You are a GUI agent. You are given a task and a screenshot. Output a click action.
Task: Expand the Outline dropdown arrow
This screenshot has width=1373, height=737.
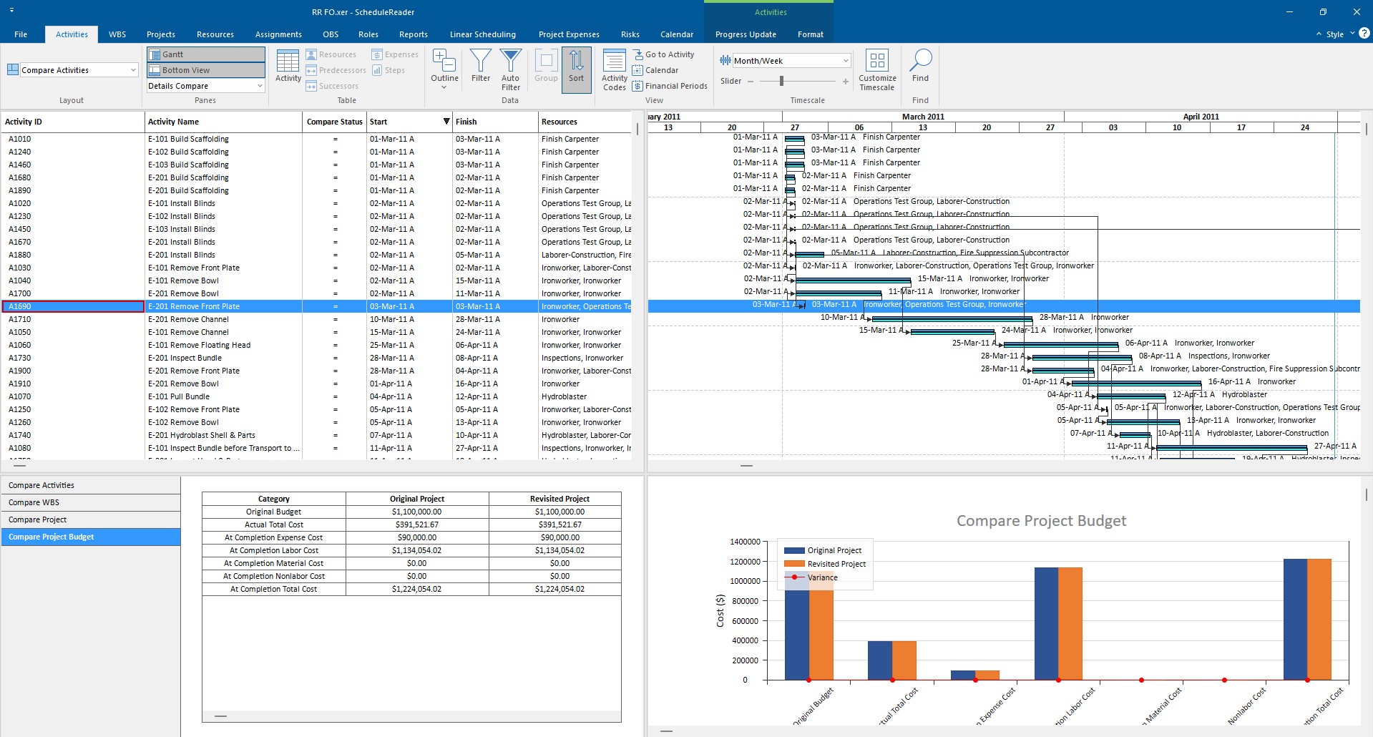[444, 87]
